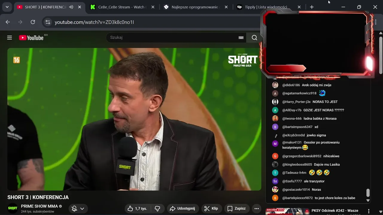383x215 pixels.
Task: Select message 'jowko sigma'
Action: [x=316, y=135]
